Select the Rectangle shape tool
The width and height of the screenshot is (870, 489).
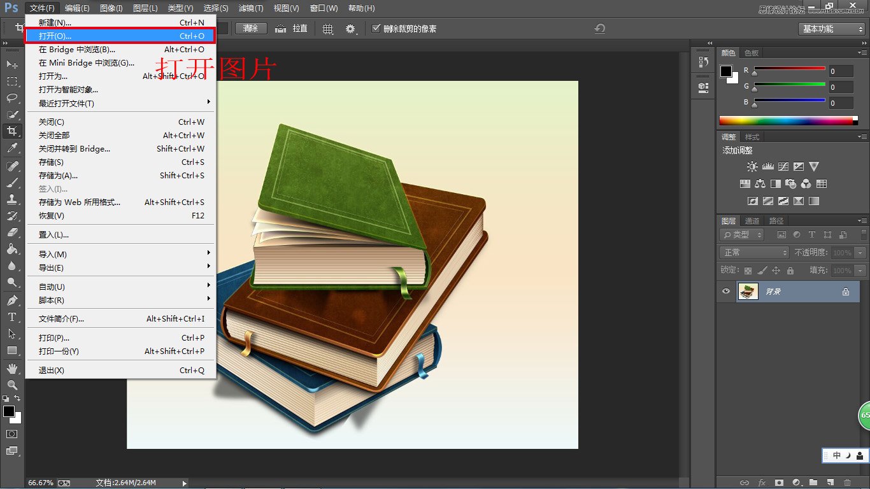pos(12,350)
